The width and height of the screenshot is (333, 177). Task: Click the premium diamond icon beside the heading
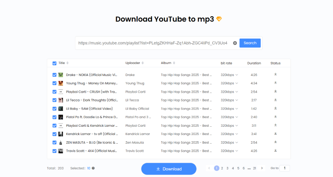(219, 19)
